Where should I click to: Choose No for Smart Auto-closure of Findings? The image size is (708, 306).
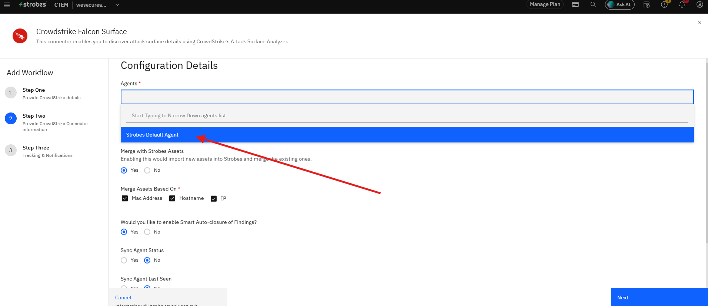147,232
